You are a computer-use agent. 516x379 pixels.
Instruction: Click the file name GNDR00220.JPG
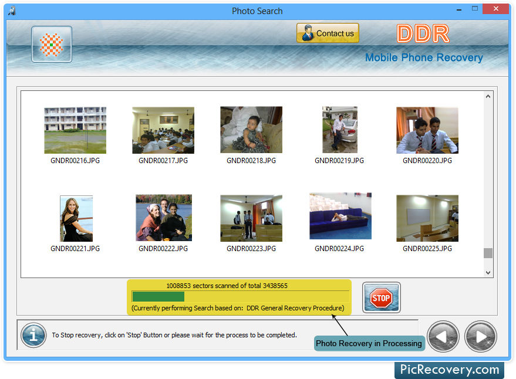[x=427, y=161]
